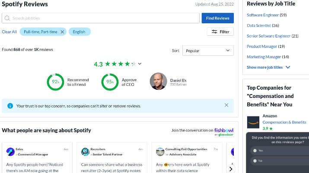This screenshot has height=173, width=309.
Task: Open Data Scientist reviews link
Action: [259, 25]
